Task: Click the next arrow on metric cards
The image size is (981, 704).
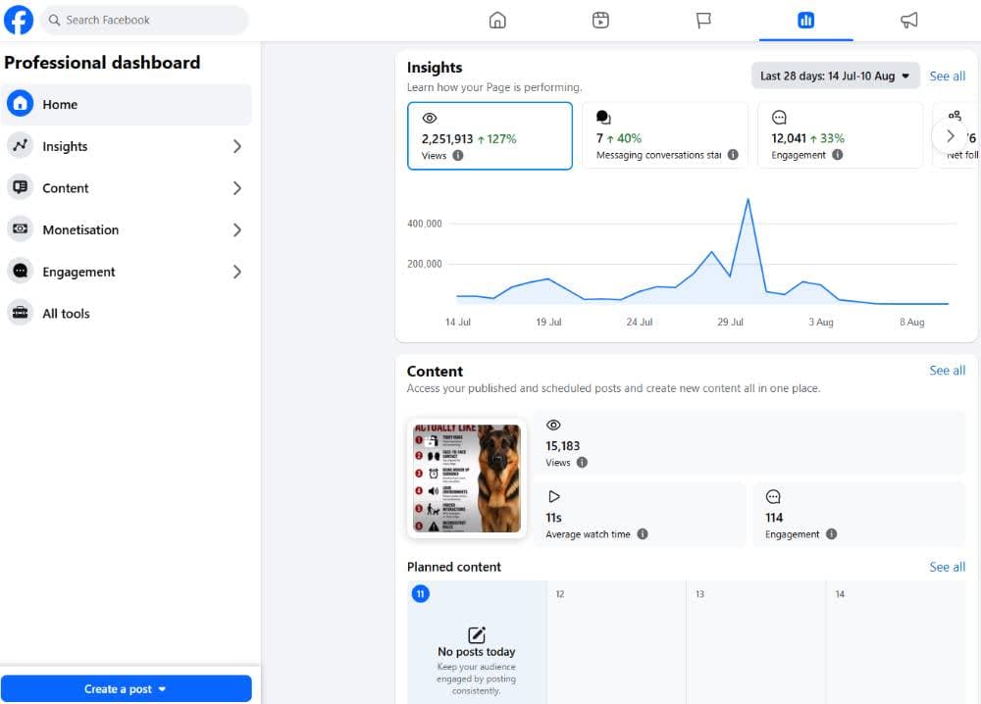Action: click(x=950, y=135)
